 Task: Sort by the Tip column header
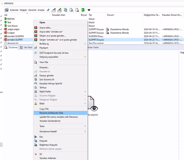click(90, 15)
